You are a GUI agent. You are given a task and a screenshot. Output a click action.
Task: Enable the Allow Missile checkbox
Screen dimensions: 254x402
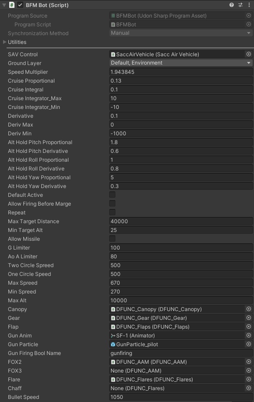112,239
